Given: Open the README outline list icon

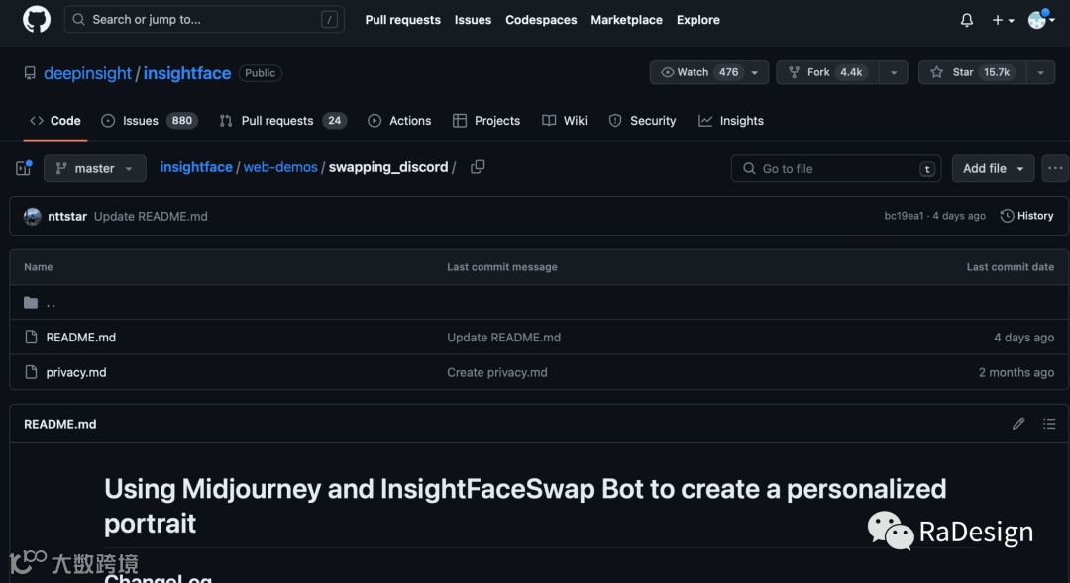Looking at the screenshot, I should click(1049, 424).
